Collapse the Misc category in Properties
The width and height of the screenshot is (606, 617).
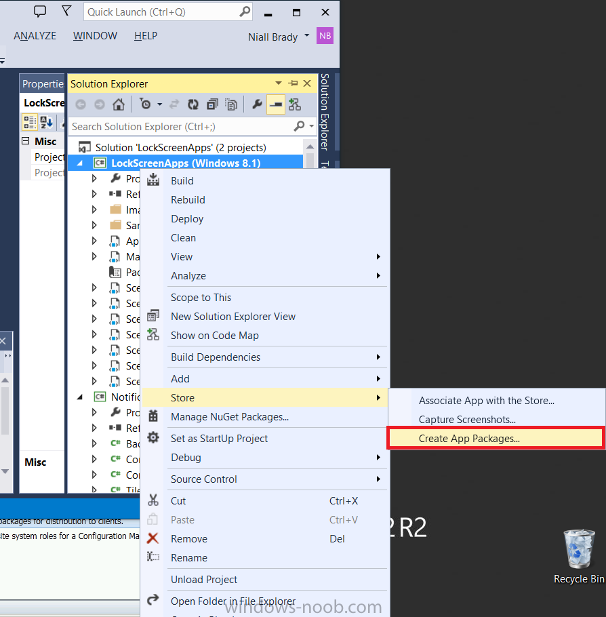(26, 141)
